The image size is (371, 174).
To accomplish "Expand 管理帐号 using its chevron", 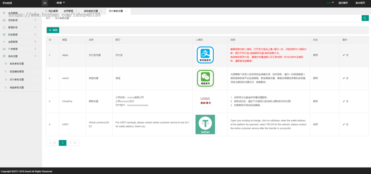I will point(35,27).
